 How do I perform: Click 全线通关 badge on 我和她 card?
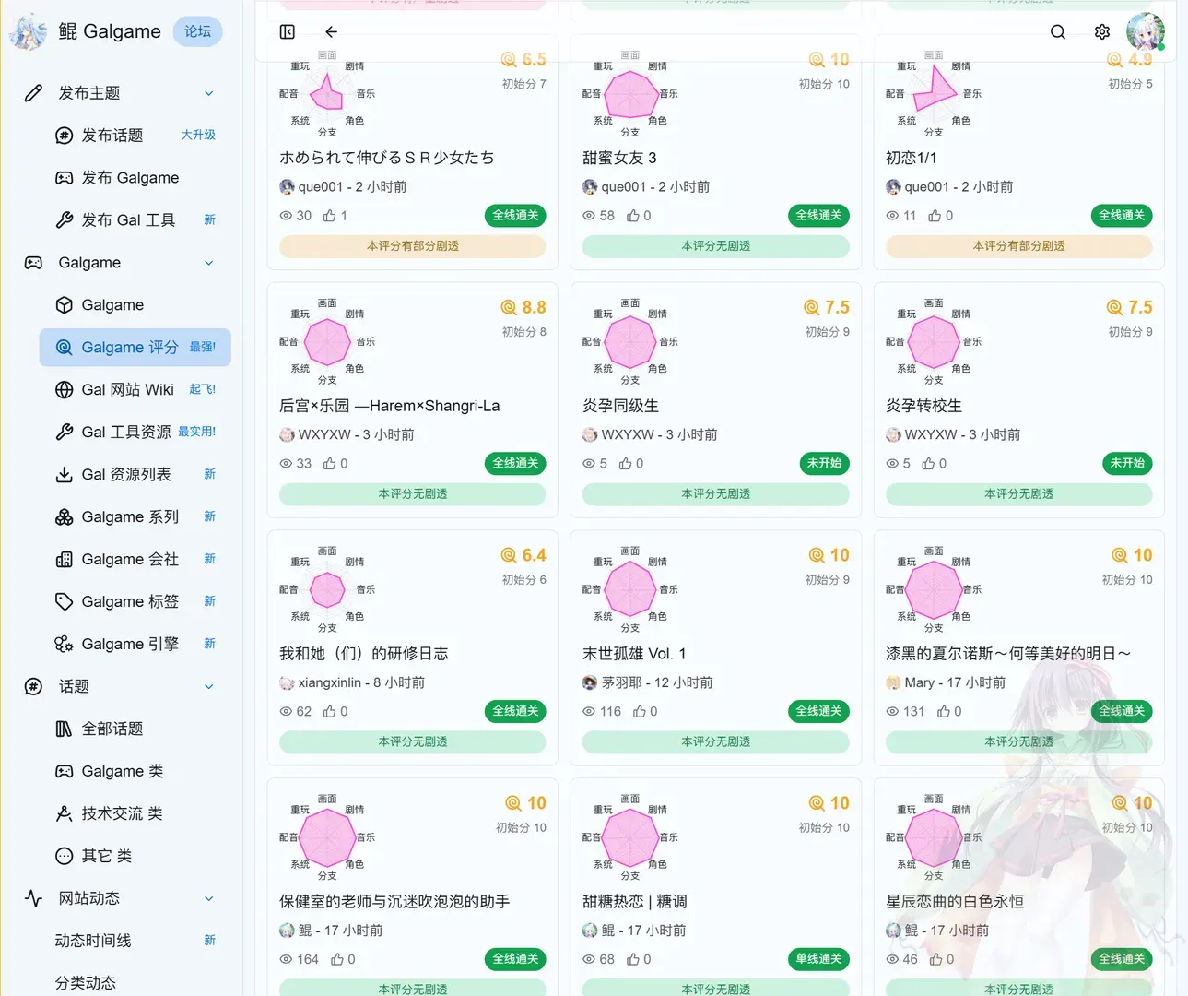point(515,712)
